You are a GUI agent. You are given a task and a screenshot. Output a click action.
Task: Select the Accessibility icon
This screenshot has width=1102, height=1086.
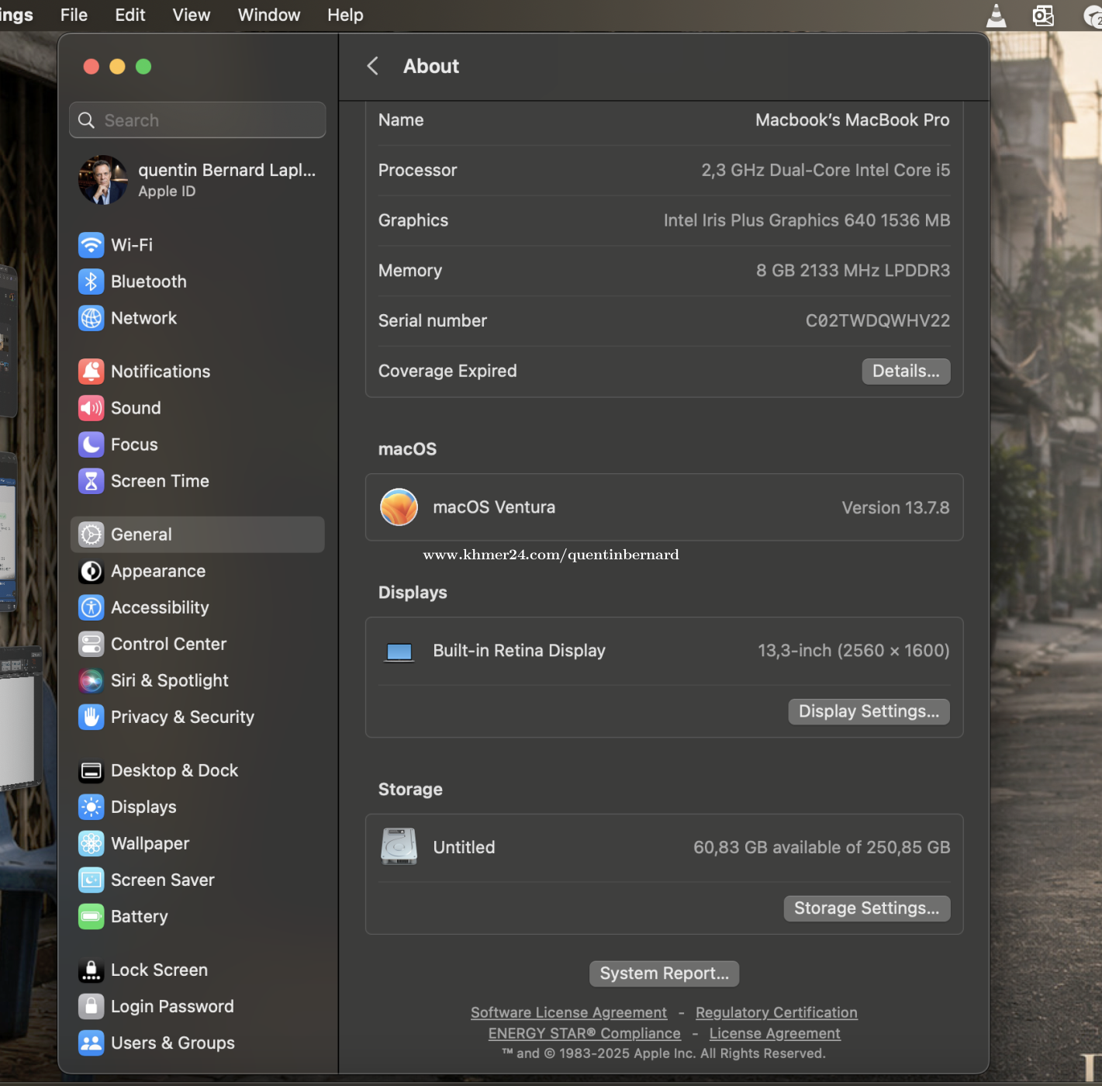(92, 607)
